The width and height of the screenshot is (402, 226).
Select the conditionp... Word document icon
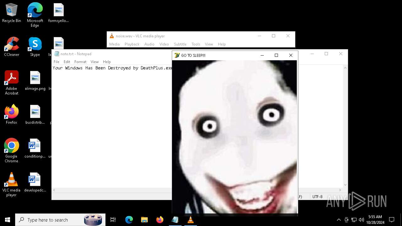coord(35,149)
